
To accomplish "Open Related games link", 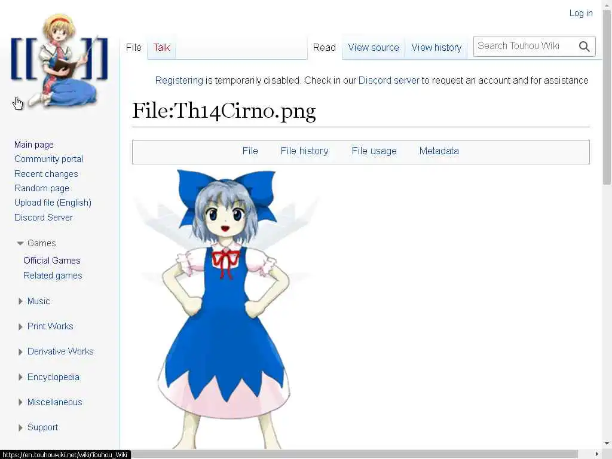I will (x=53, y=276).
